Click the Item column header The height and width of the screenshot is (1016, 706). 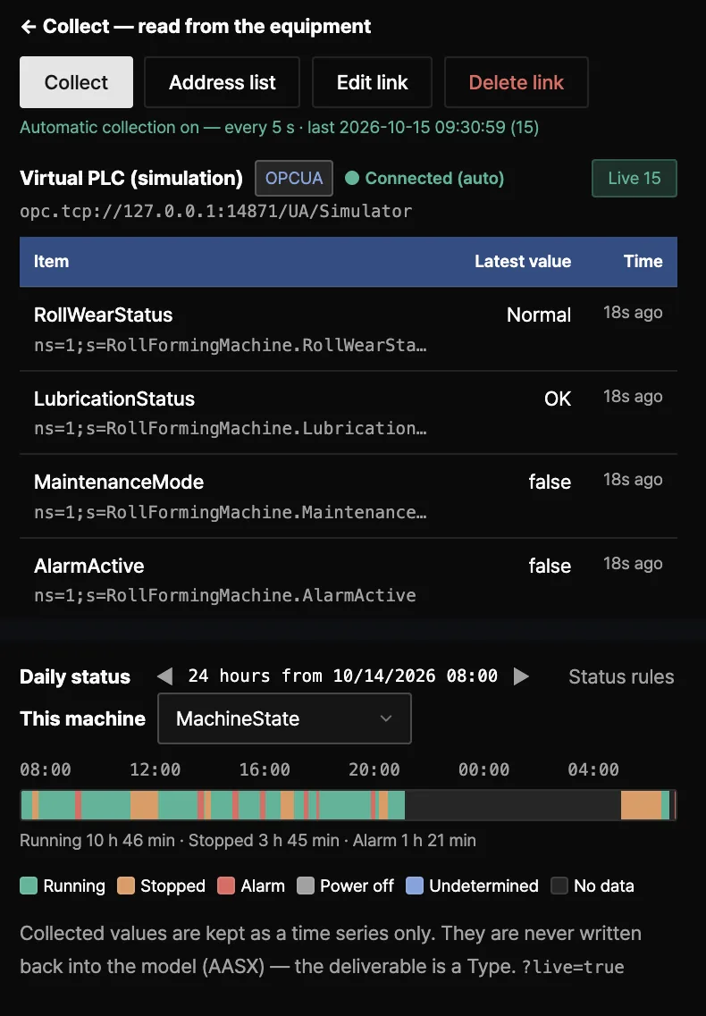(x=51, y=261)
